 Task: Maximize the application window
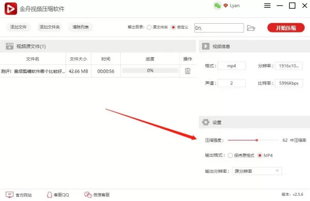coord(292,6)
